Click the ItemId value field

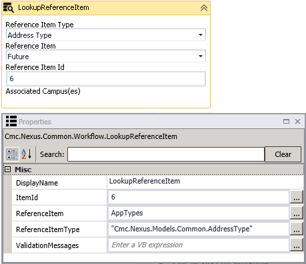[x=199, y=197]
